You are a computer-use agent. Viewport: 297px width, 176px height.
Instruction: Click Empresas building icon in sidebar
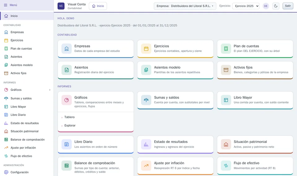(6, 32)
